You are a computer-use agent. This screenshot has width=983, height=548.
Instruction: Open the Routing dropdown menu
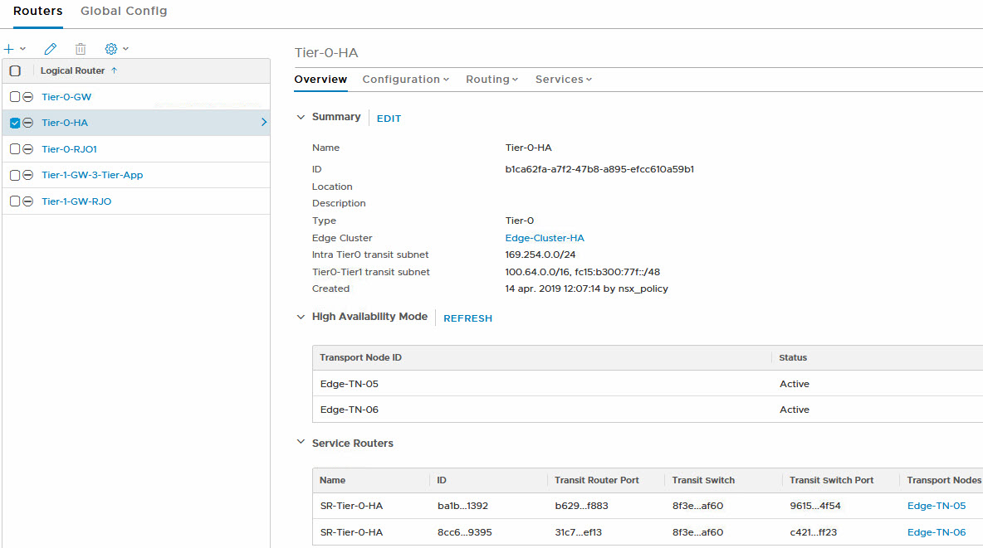pyautogui.click(x=491, y=80)
